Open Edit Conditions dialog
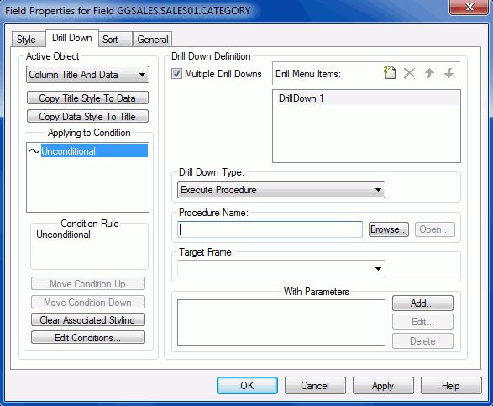 88,337
